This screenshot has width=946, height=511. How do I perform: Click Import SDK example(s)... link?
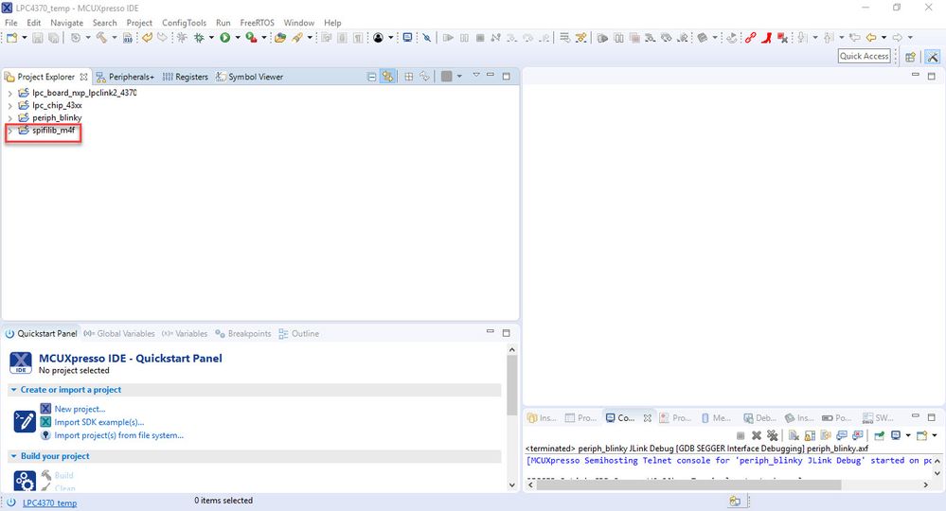point(98,422)
